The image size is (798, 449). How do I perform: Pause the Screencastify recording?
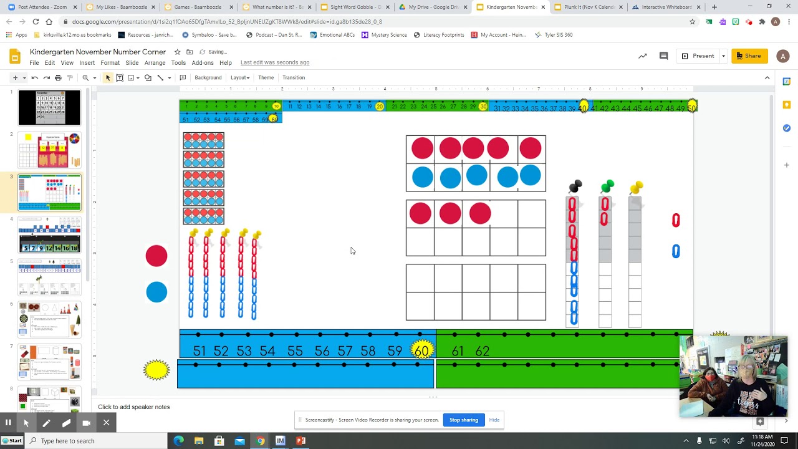pos(8,423)
